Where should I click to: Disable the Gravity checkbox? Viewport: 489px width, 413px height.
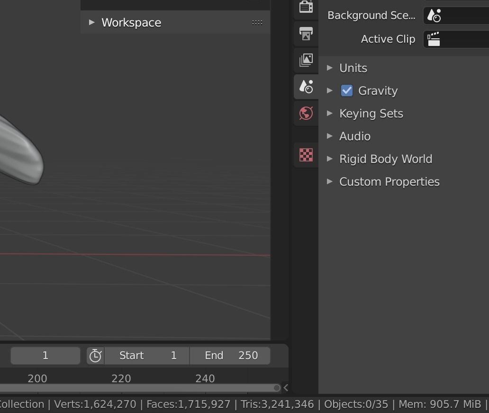click(347, 91)
